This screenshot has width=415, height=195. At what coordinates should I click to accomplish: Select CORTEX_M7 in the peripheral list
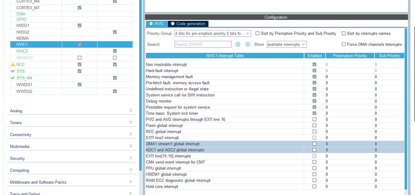[x=71, y=7]
